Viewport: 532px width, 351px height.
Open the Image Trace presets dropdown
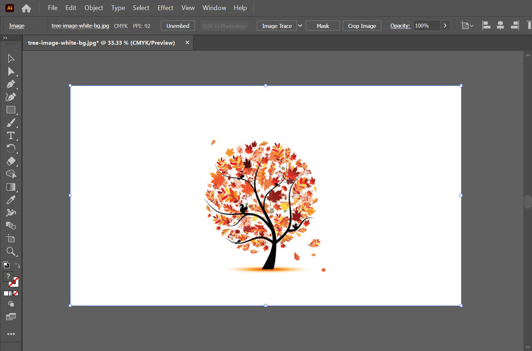300,26
